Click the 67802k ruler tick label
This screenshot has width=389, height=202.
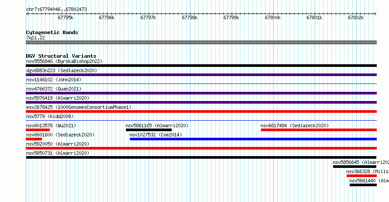pyautogui.click(x=356, y=17)
